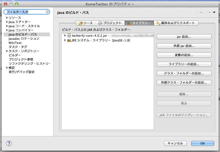Viewport: 220px width, 152px height.
Task: Click the クラス・フォルダーの追加... button
Action: pyautogui.click(x=184, y=73)
